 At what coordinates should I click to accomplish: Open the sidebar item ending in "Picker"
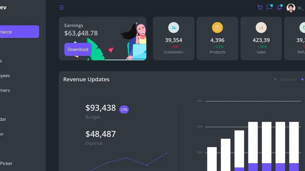tap(6, 163)
